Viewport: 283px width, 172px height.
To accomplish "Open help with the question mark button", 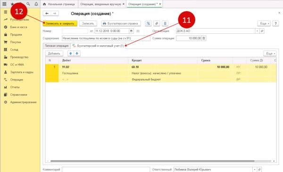I will coord(275,23).
